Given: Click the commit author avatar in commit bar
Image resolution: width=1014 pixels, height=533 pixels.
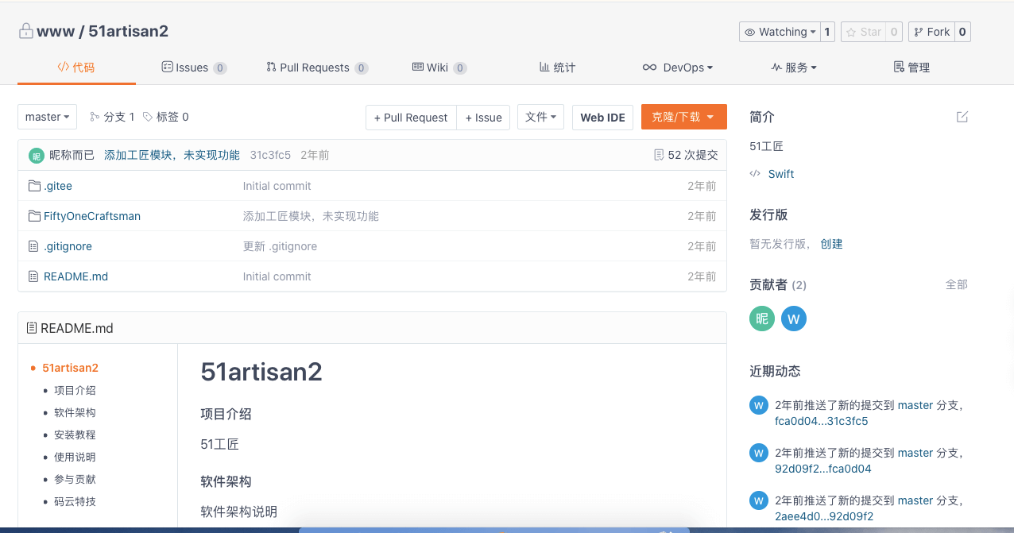Looking at the screenshot, I should 36,156.
